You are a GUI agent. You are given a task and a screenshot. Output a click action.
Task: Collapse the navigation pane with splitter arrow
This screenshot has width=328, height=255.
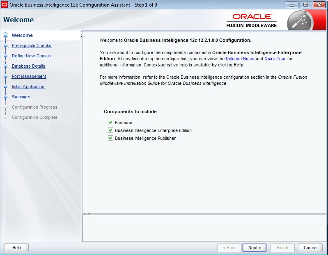click(82, 32)
